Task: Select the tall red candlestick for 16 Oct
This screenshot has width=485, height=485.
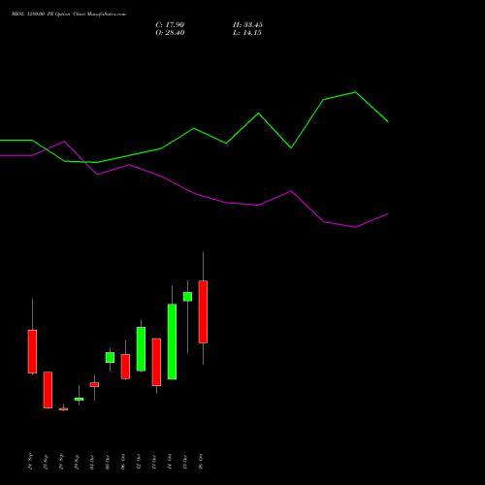Action: (x=203, y=311)
